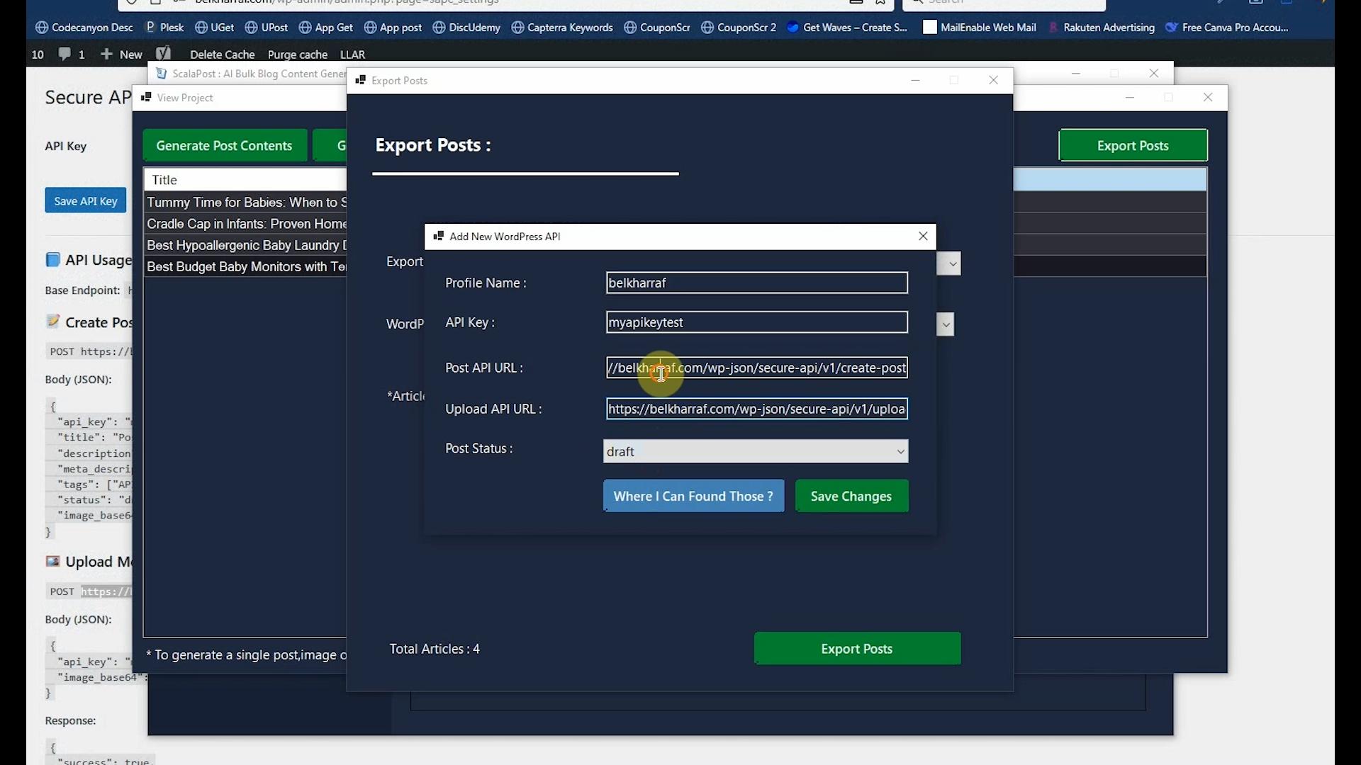Expand the dropdown at top of the dialog
The image size is (1361, 765).
949,263
